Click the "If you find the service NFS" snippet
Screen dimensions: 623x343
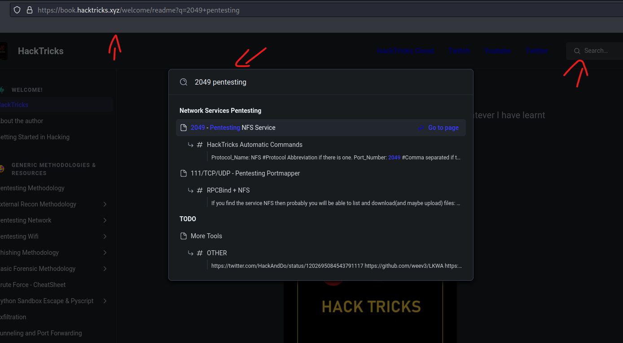point(336,203)
